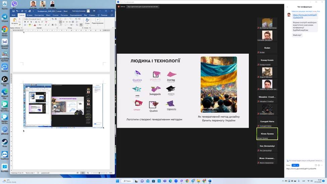Open Word ribbon display options button

click(94, 11)
